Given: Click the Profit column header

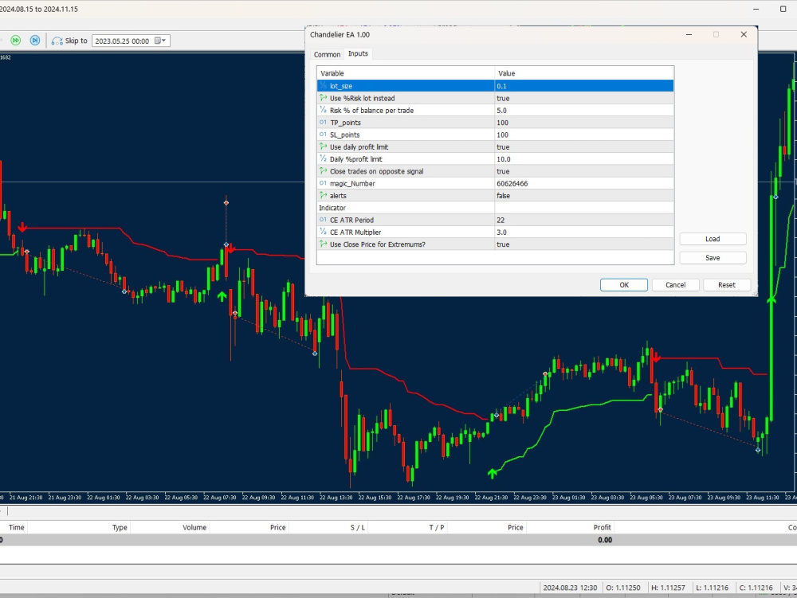Looking at the screenshot, I should (602, 526).
